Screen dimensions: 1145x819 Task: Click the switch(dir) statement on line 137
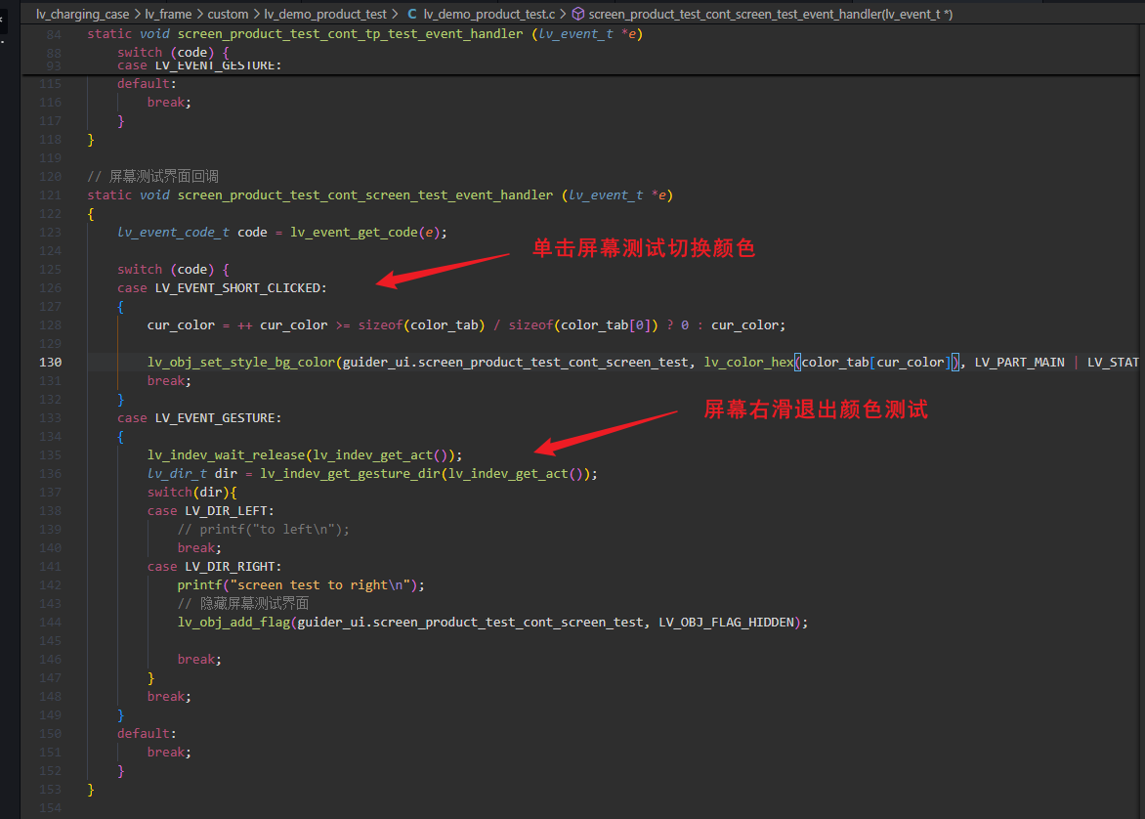tap(192, 492)
